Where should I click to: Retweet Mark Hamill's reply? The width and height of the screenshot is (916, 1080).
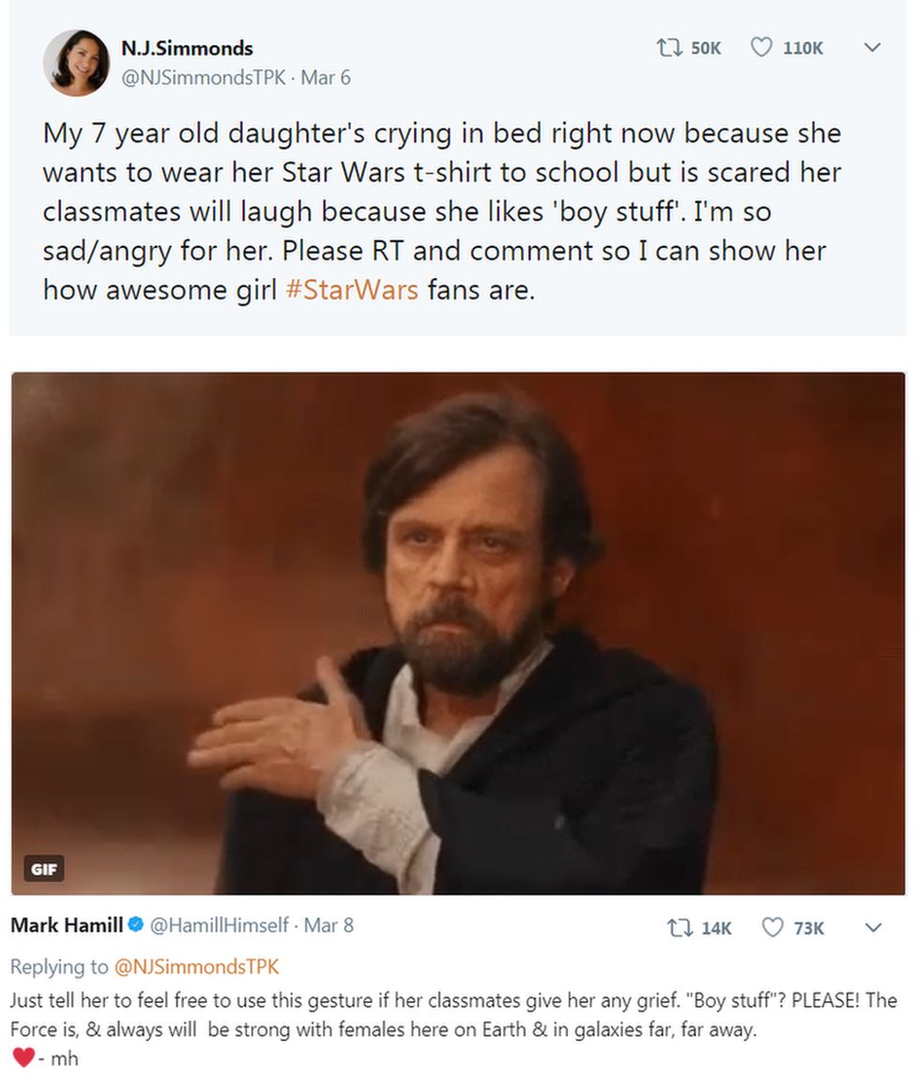click(x=681, y=928)
